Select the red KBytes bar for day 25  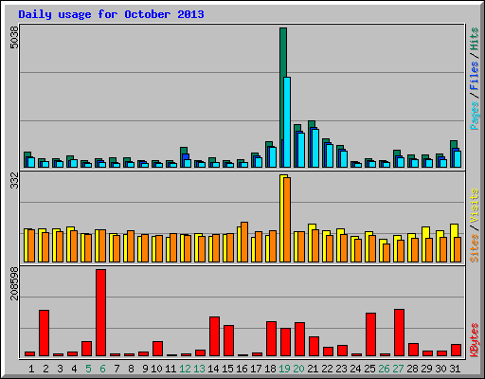coord(371,334)
